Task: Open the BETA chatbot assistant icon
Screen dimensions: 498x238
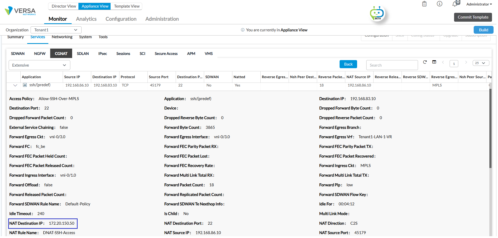Action: [x=377, y=13]
